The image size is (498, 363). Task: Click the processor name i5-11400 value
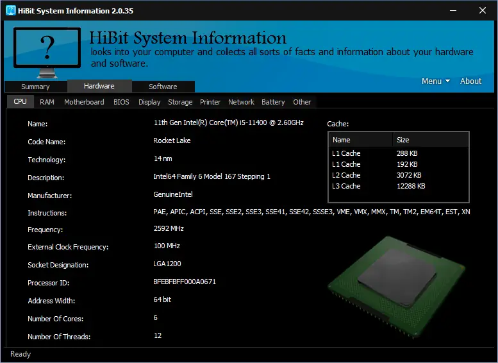coord(229,122)
